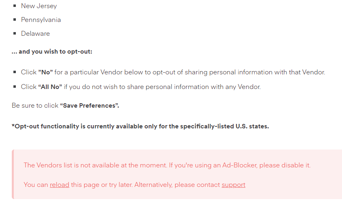The height and width of the screenshot is (219, 342).
Task: Select the New Jersey list item
Action: click(39, 6)
